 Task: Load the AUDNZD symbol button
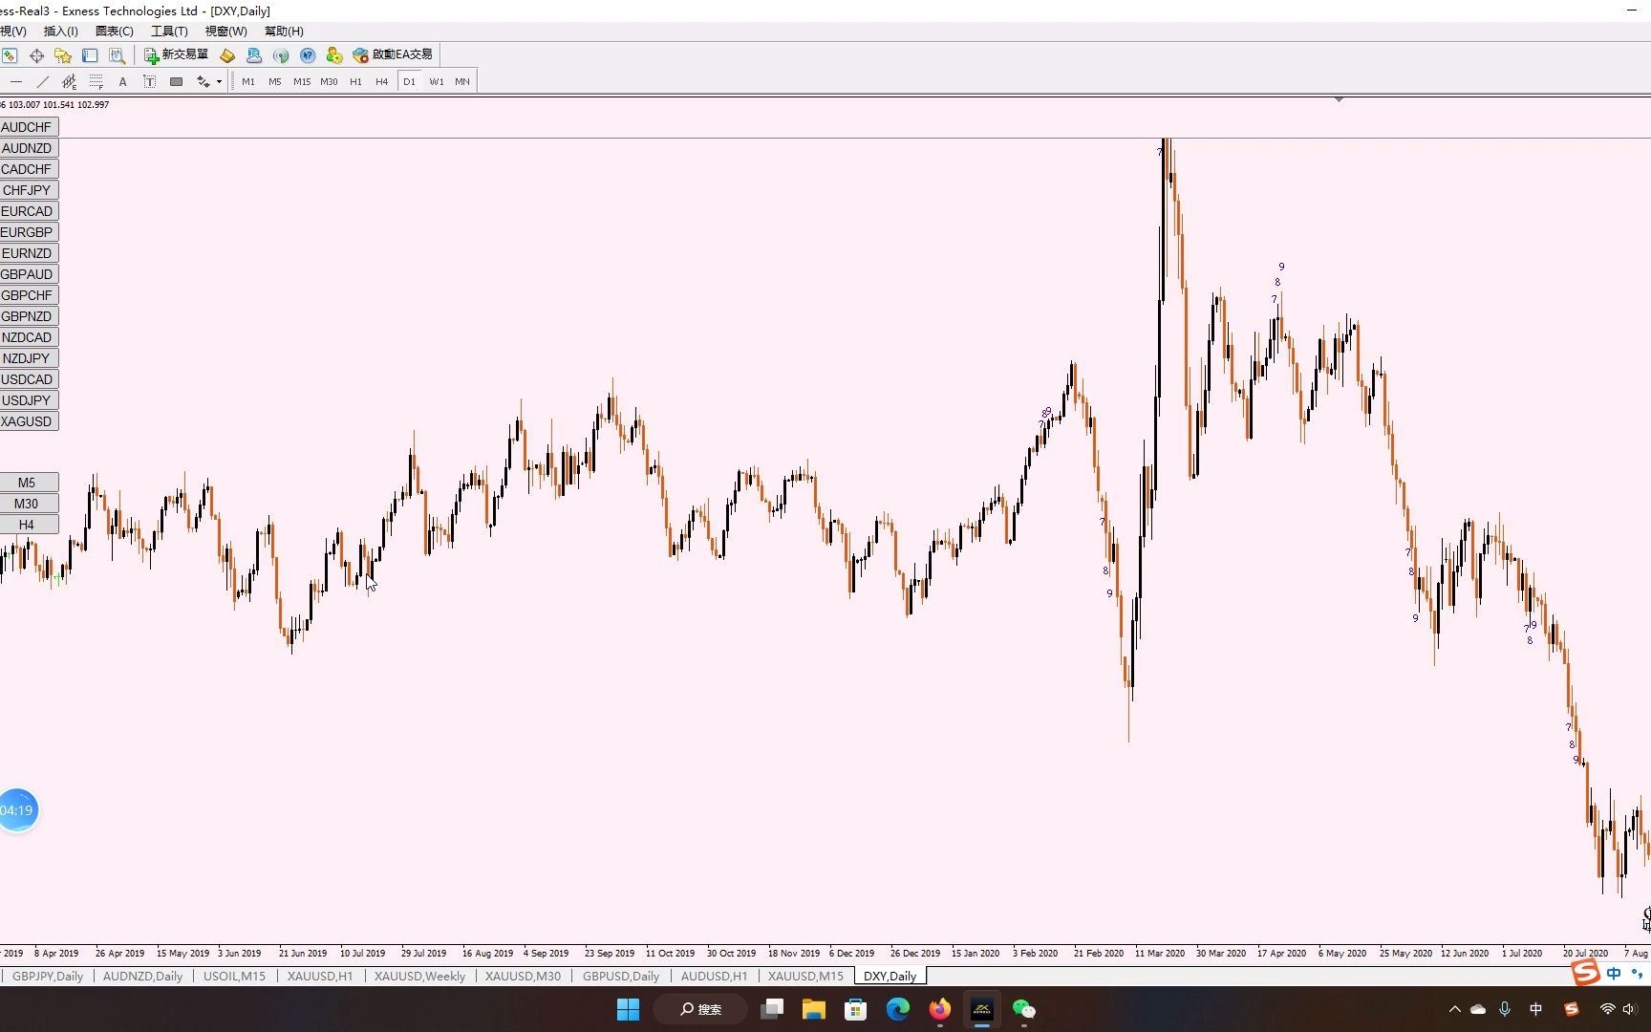[x=29, y=148]
